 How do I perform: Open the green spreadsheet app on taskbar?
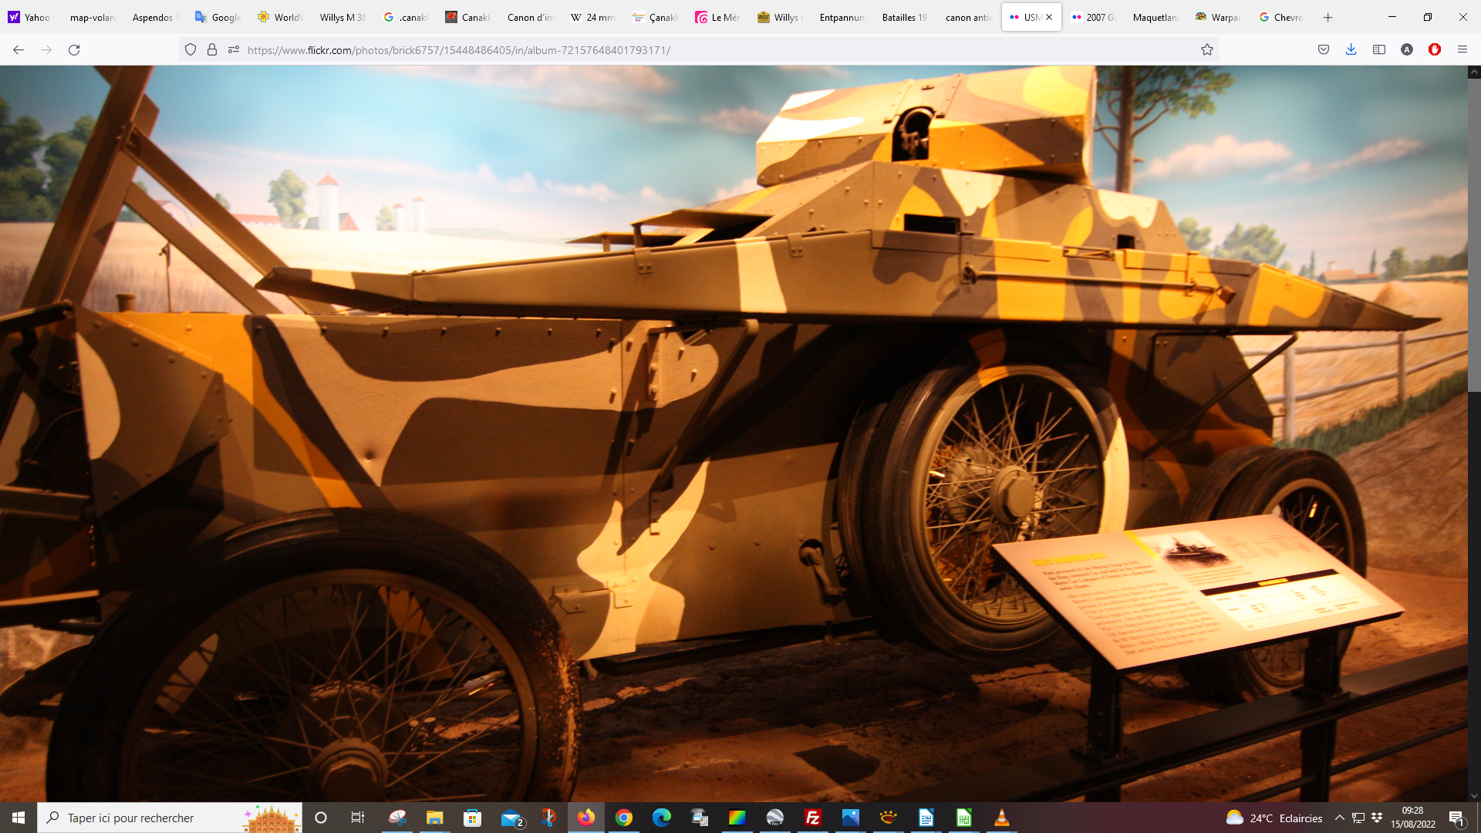pyautogui.click(x=964, y=818)
